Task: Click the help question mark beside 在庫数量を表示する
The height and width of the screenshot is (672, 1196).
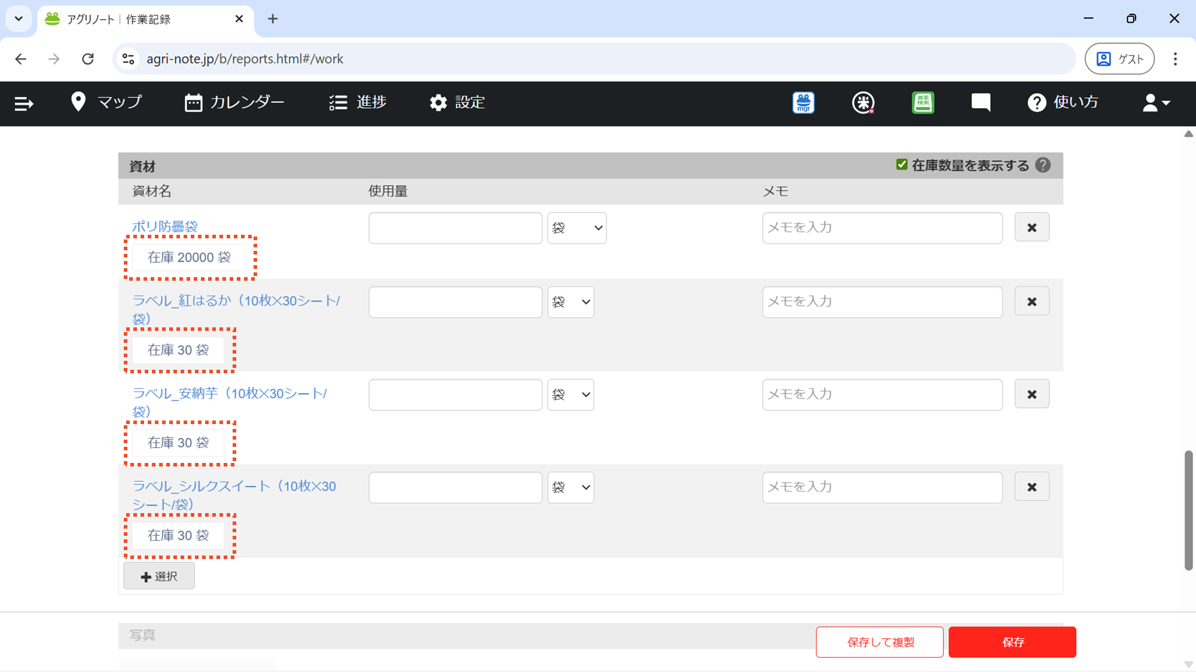Action: coord(1043,165)
